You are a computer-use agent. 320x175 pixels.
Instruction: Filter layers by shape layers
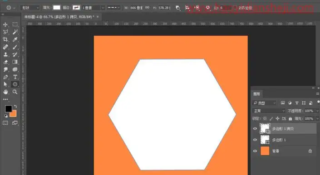(304, 103)
